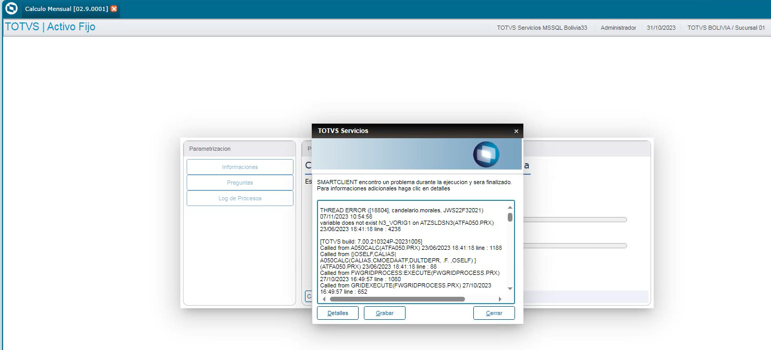Click right scroll arrow of error log
The image size is (771, 350).
(x=500, y=299)
